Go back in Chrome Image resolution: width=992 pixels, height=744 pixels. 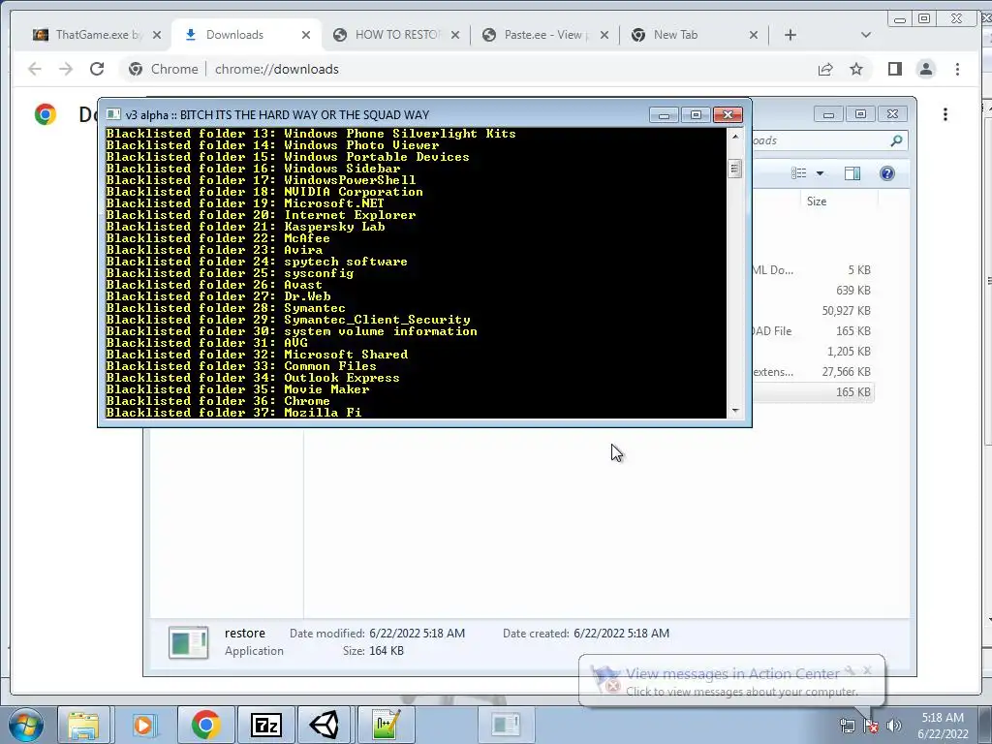coord(35,69)
